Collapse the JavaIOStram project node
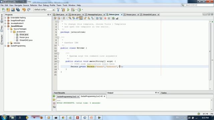The width and height of the screenshot is (214, 120). (x=5, y=26)
